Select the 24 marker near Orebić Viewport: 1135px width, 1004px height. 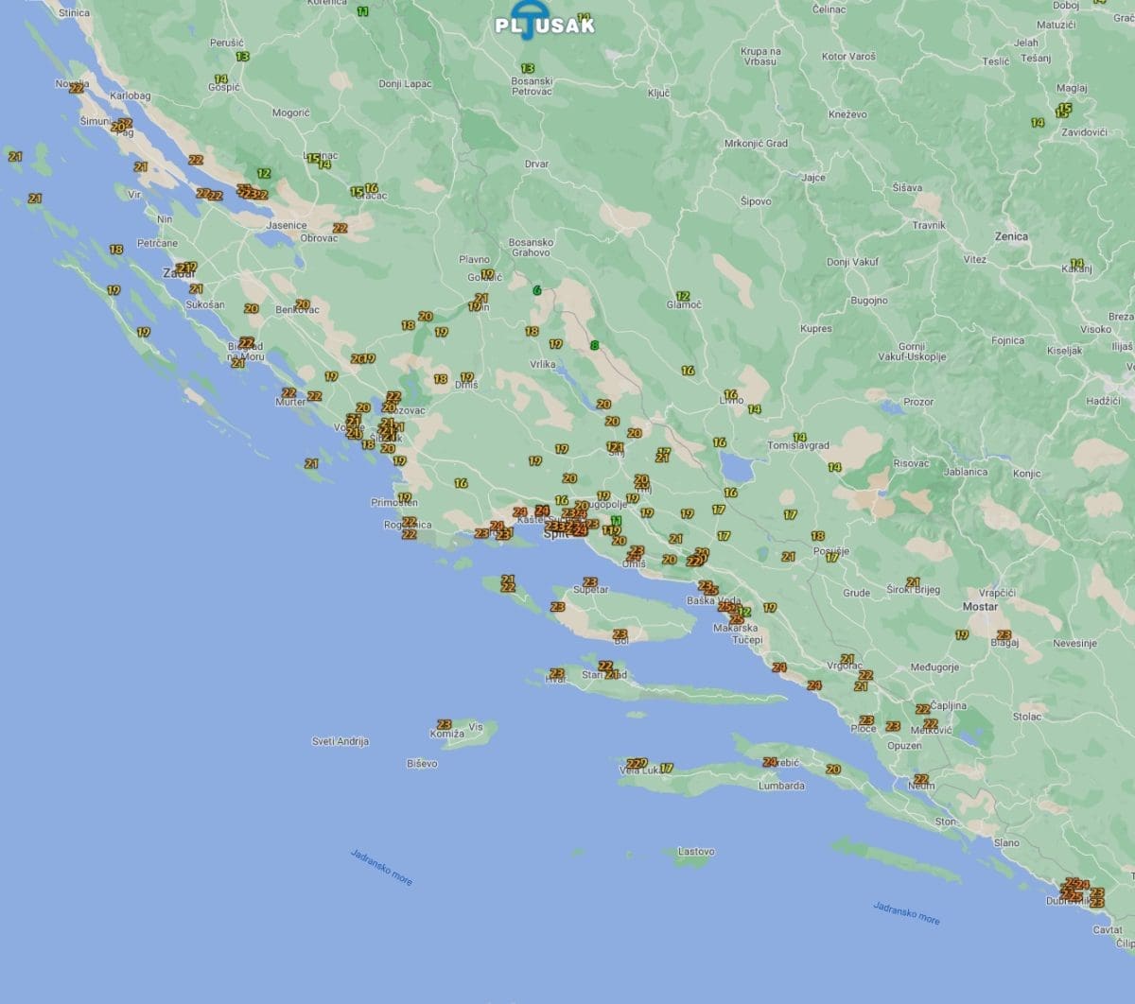[770, 762]
